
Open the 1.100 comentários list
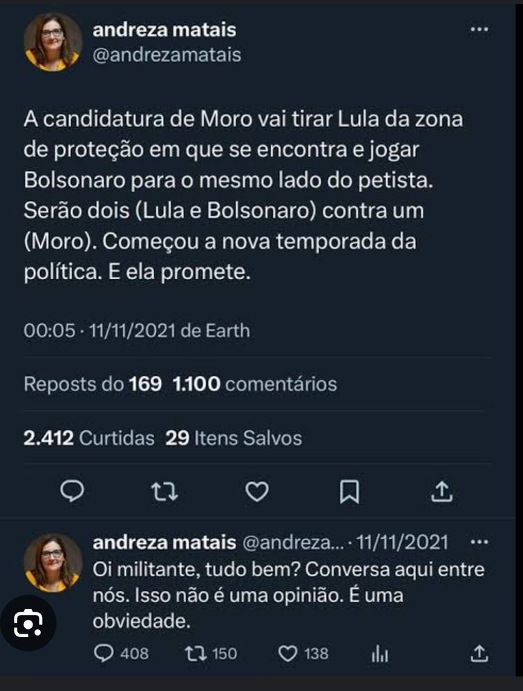point(255,384)
